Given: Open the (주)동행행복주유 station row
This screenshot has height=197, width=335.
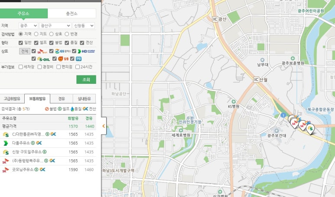Looking at the screenshot, I should coord(48,161).
